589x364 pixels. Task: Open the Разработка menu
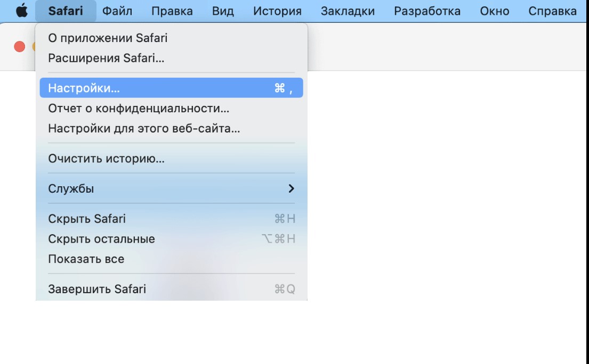point(427,11)
